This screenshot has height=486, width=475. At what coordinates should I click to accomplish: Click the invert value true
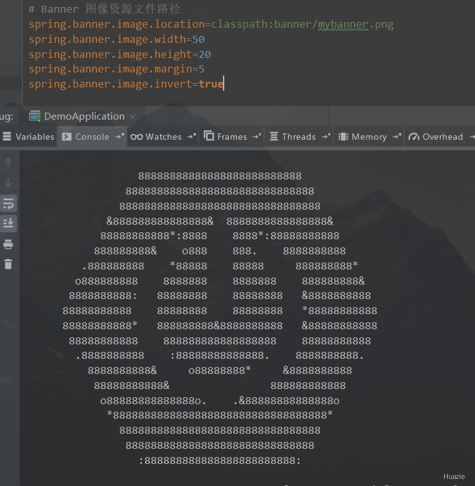tap(211, 84)
